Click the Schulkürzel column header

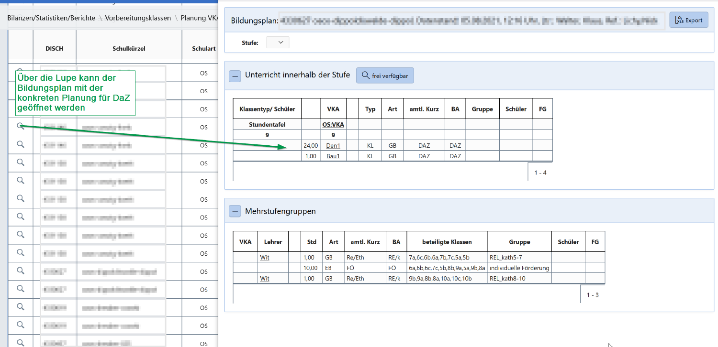coord(129,49)
